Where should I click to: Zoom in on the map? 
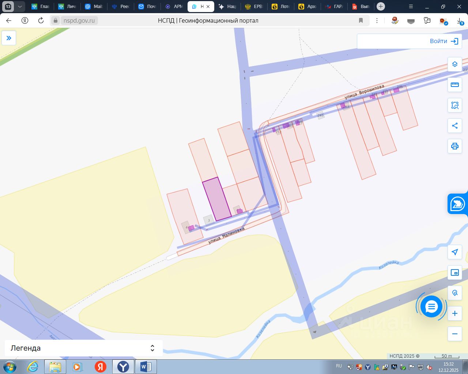(x=455, y=313)
